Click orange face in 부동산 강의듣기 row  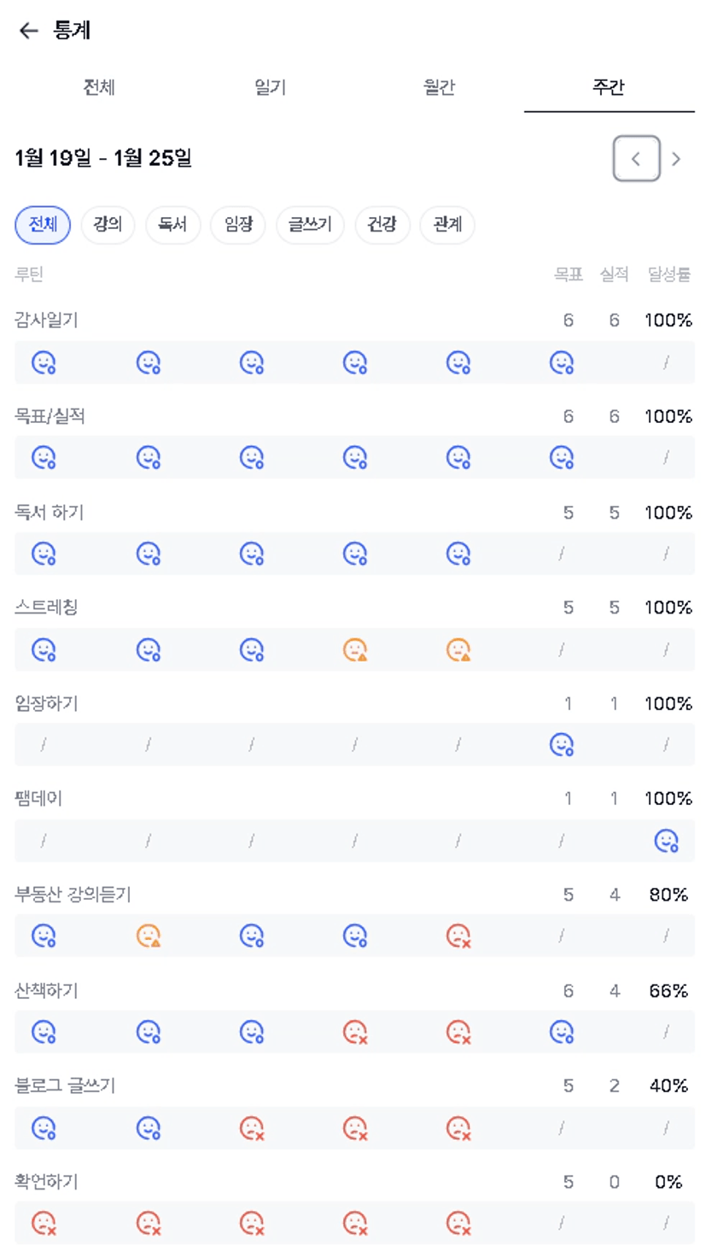149,937
